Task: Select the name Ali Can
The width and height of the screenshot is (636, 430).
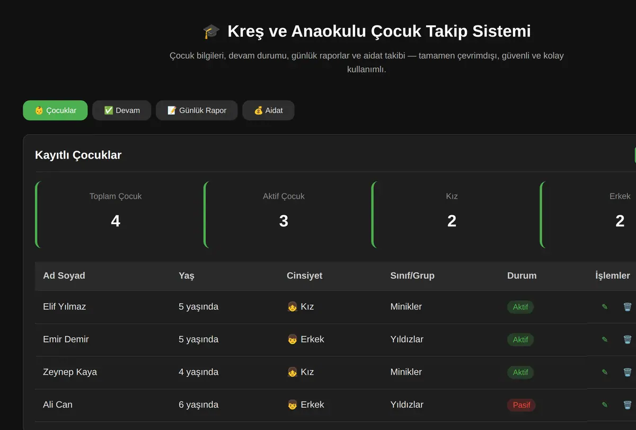Action: click(x=58, y=405)
